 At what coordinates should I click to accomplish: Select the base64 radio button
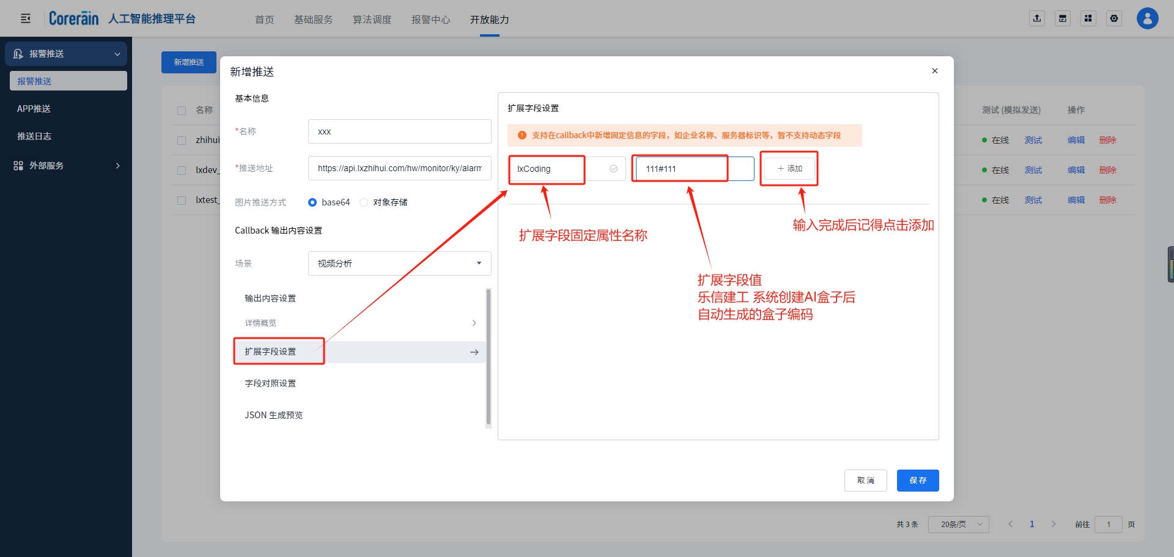pos(312,202)
